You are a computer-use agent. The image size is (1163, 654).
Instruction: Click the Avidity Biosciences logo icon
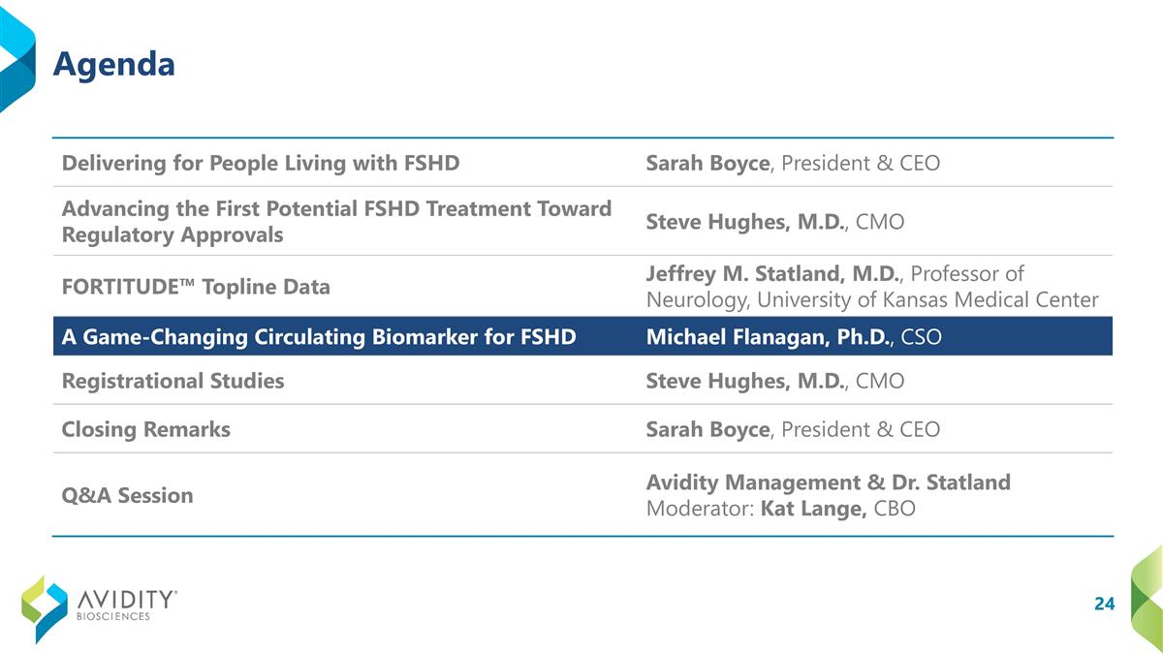tap(45, 607)
